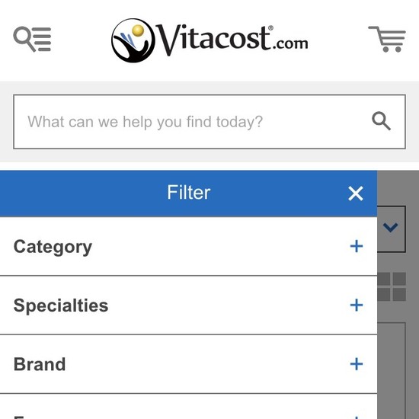The image size is (419, 419).
Task: Click the Vitacost.com wordmark text
Action: [232, 40]
